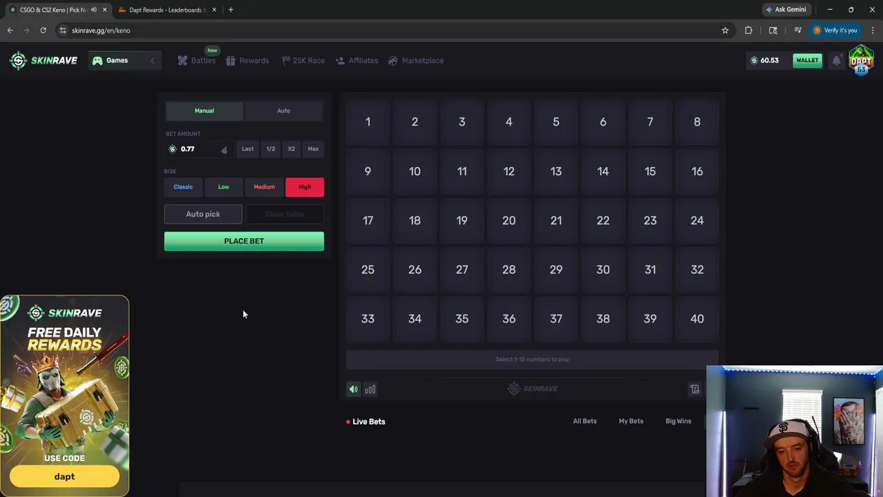Pick keno number 30
This screenshot has height=497, width=883.
coord(603,269)
